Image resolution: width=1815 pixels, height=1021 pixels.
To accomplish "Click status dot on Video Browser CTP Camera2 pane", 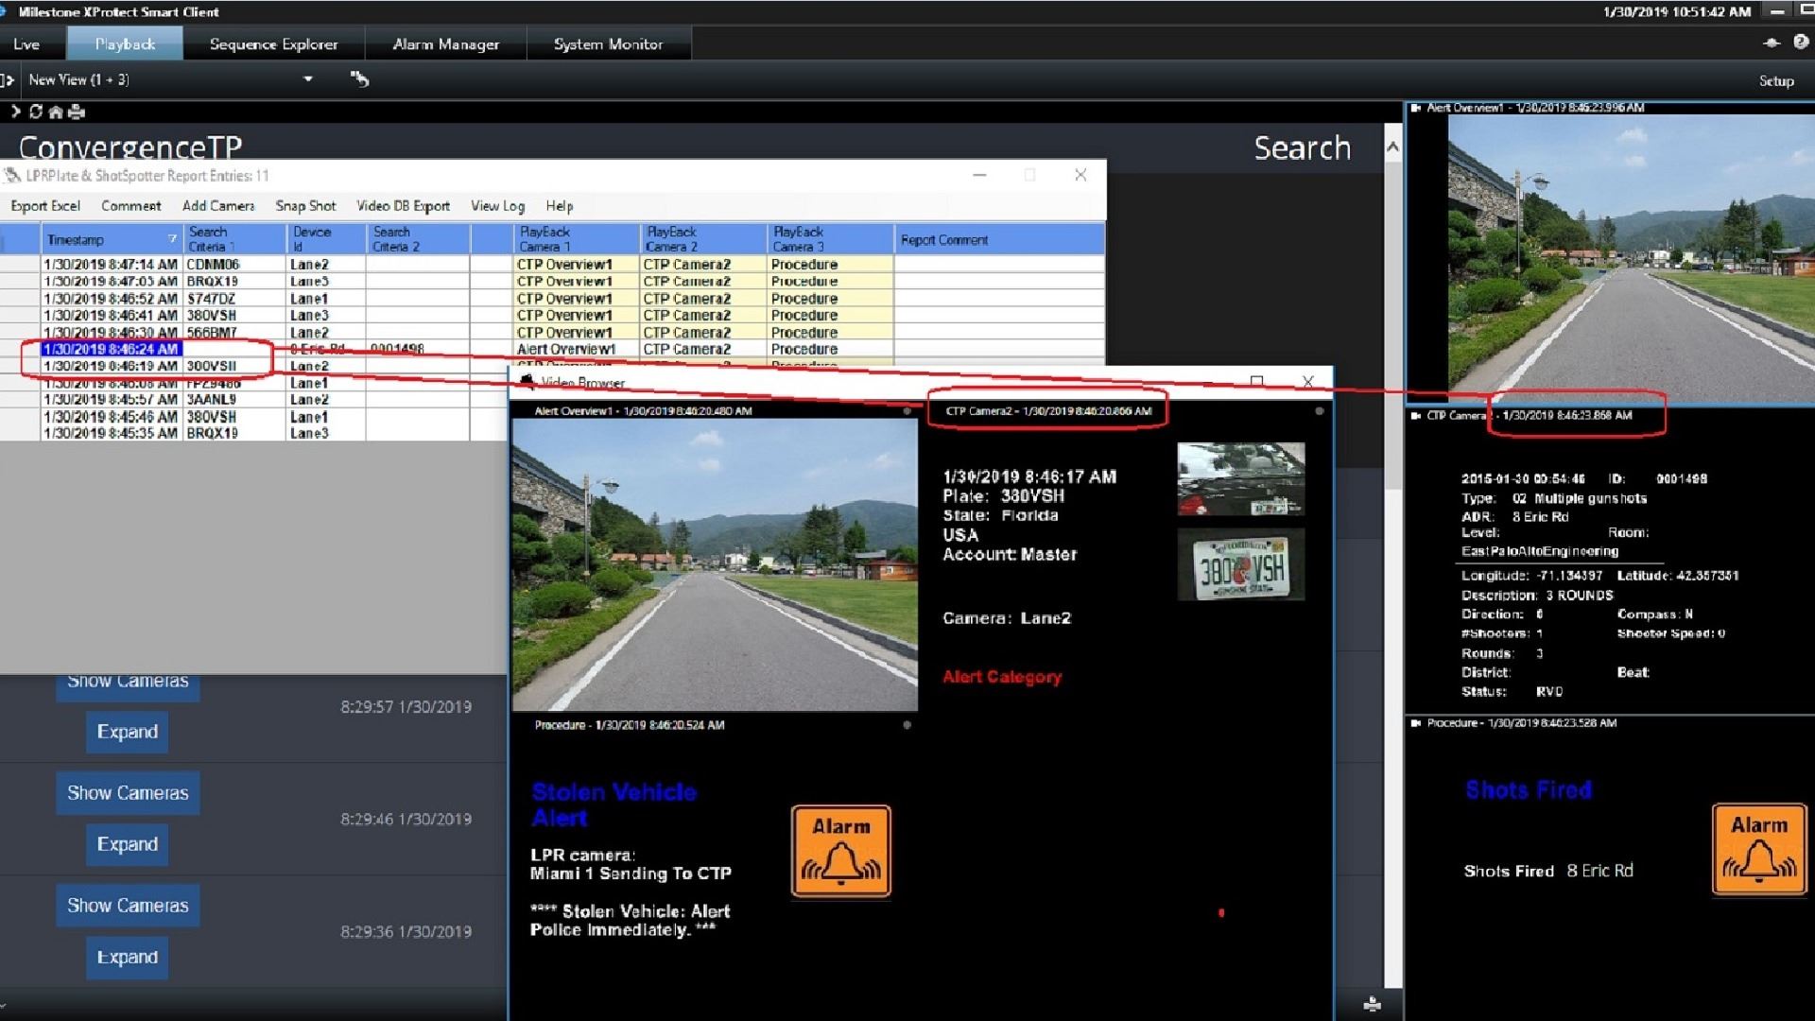I will coord(1319,411).
